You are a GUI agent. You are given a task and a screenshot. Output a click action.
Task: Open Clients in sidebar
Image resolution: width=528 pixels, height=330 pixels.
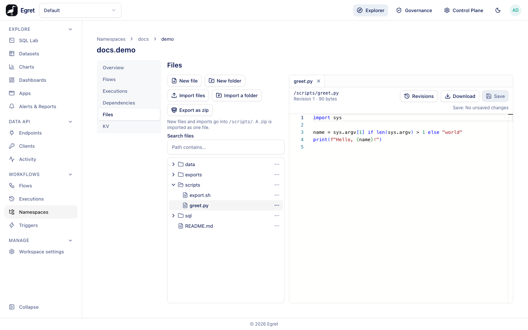point(41,146)
